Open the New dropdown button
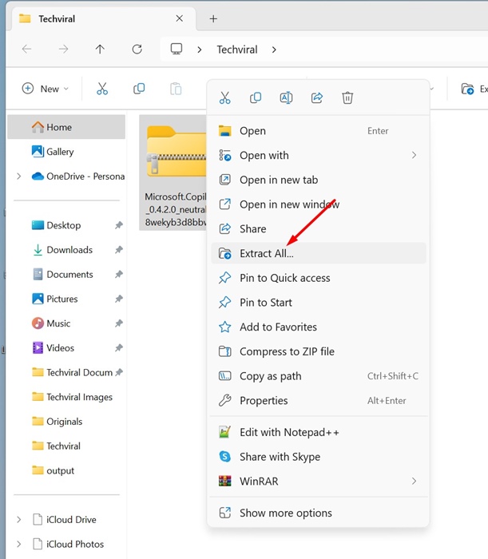Image resolution: width=488 pixels, height=559 pixels. 46,89
